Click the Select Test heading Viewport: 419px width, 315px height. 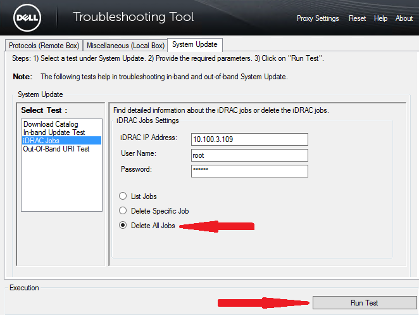(x=44, y=110)
